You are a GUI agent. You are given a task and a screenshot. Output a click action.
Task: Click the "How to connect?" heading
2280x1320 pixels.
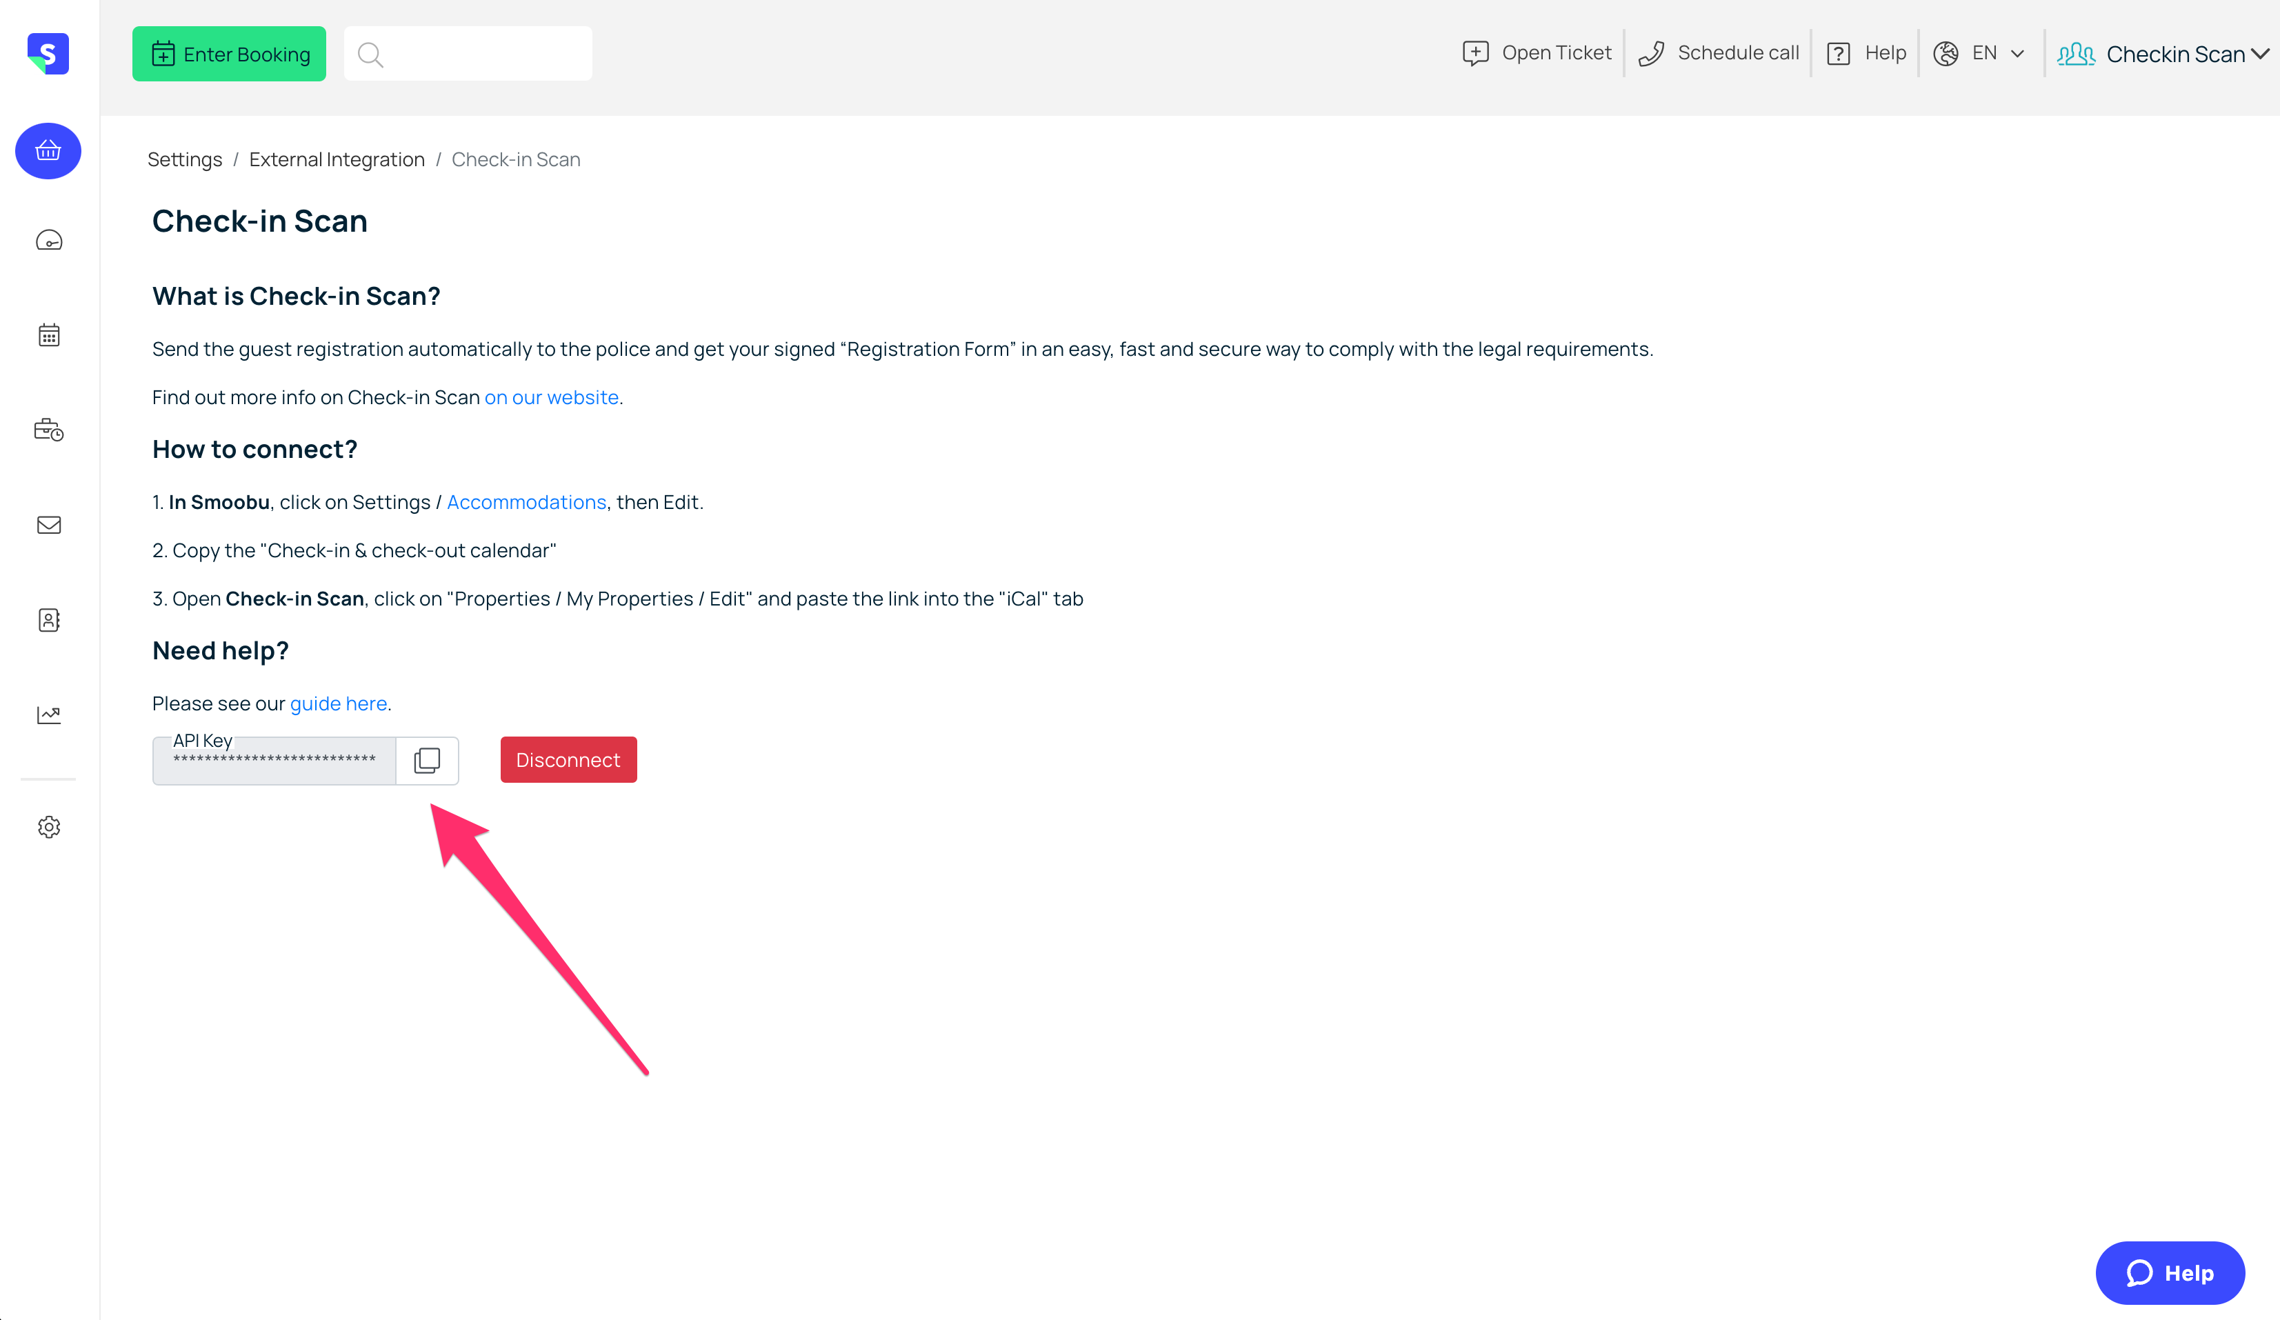254,450
